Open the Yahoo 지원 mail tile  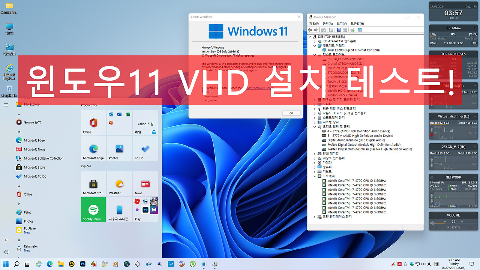click(145, 123)
